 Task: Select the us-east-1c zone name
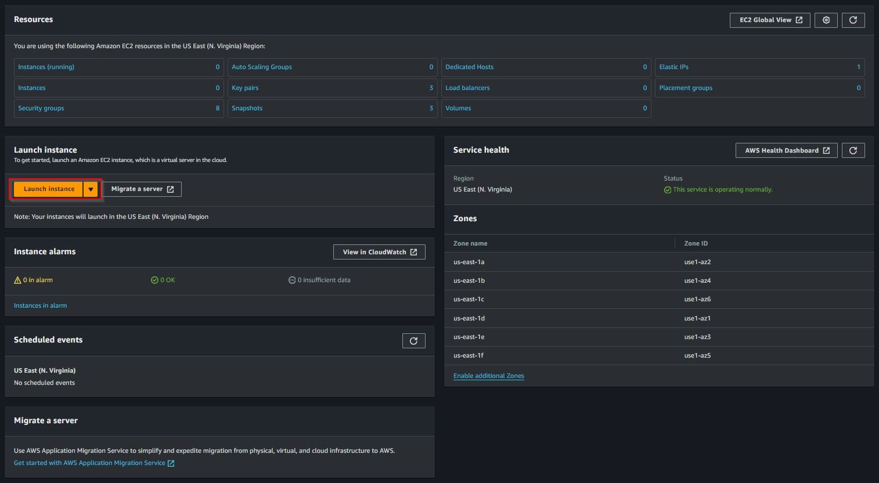[469, 299]
